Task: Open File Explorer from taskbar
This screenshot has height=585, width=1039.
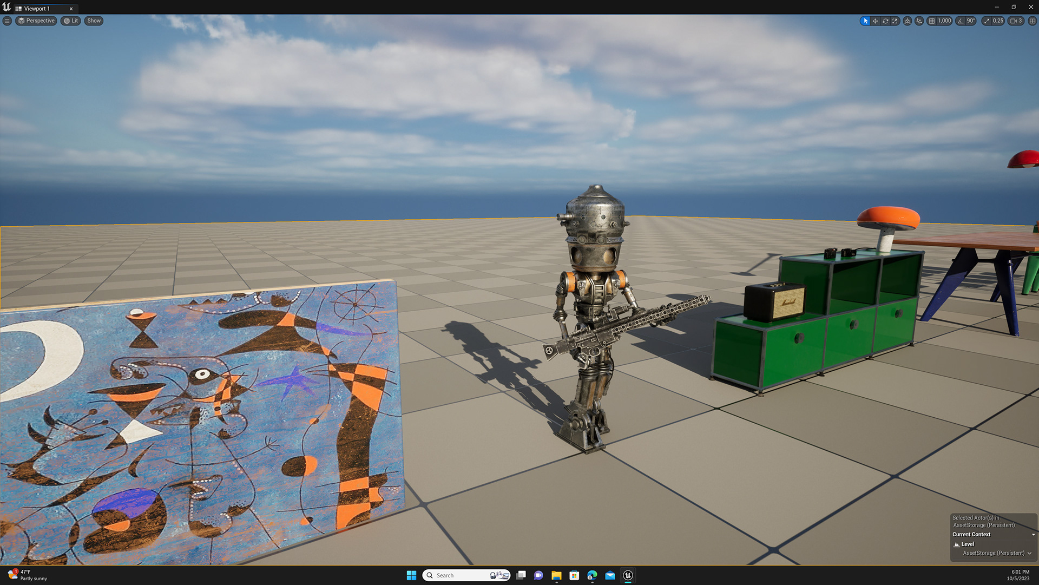Action: pos(556,575)
